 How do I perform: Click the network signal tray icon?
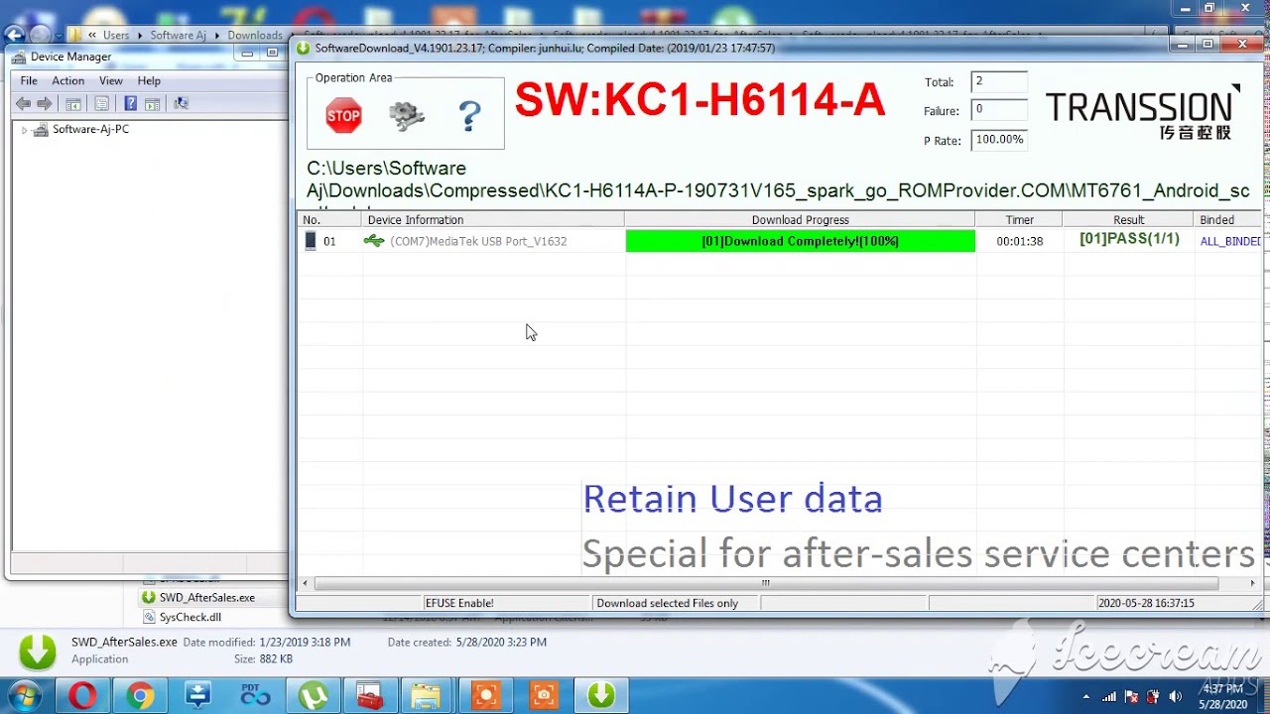point(1109,696)
